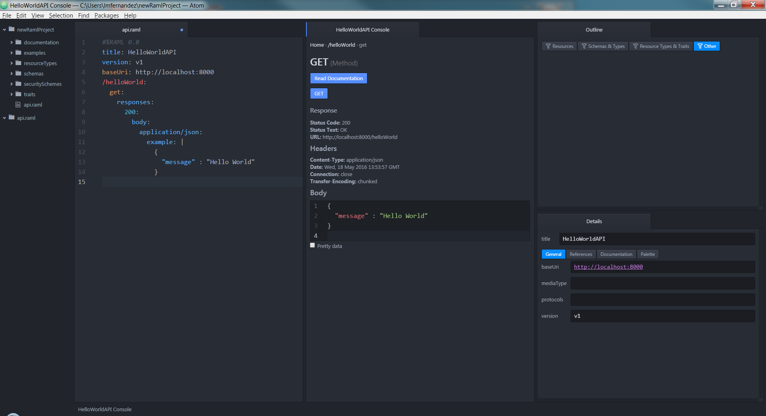Filter outline by Resources
Screen dimensions: 766x416
click(x=559, y=46)
